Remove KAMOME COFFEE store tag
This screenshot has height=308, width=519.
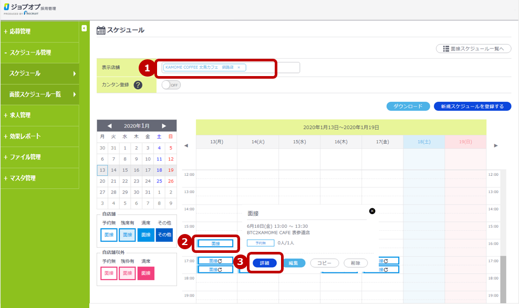238,67
